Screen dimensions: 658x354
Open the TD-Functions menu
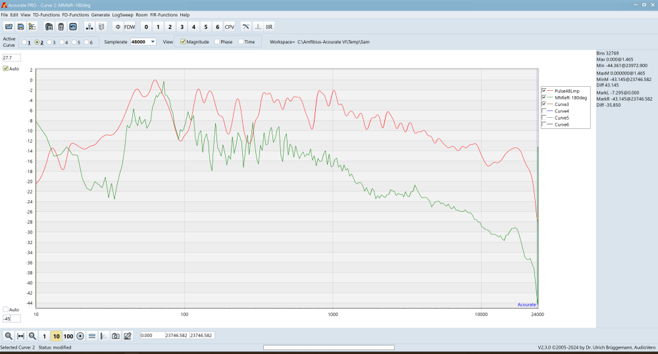coord(46,14)
